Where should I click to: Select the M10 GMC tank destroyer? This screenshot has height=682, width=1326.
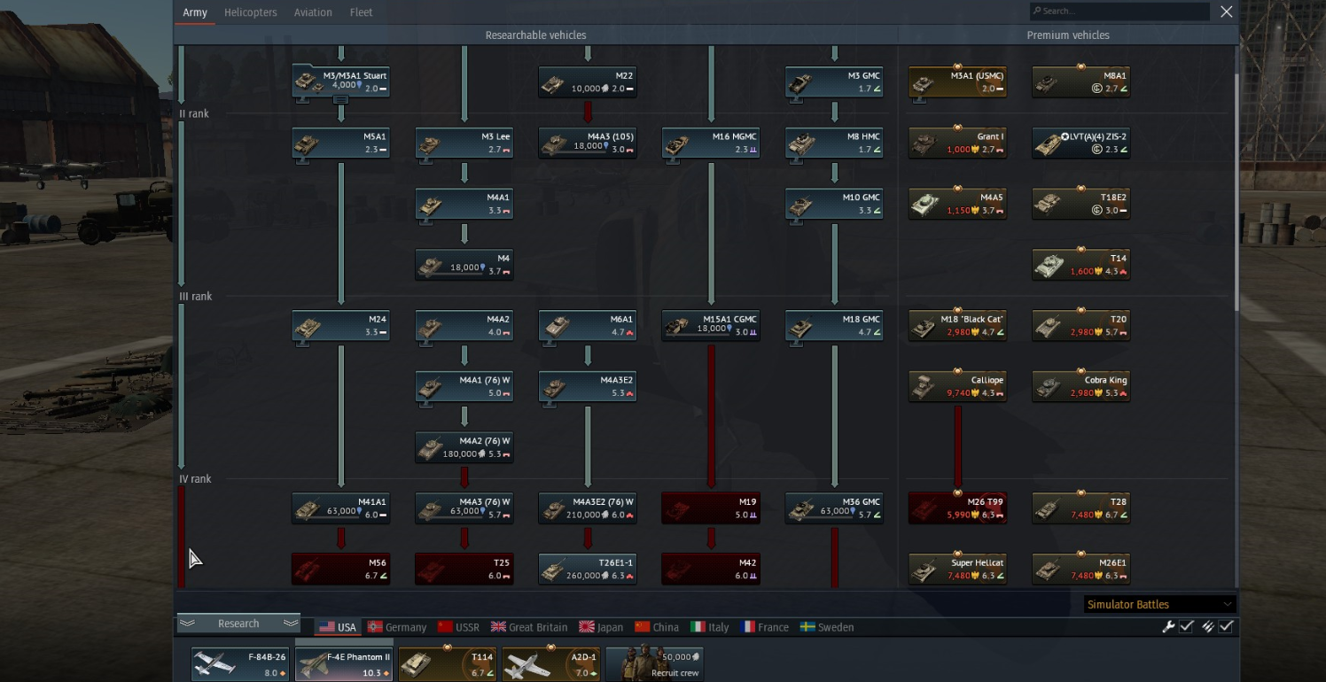tap(834, 204)
